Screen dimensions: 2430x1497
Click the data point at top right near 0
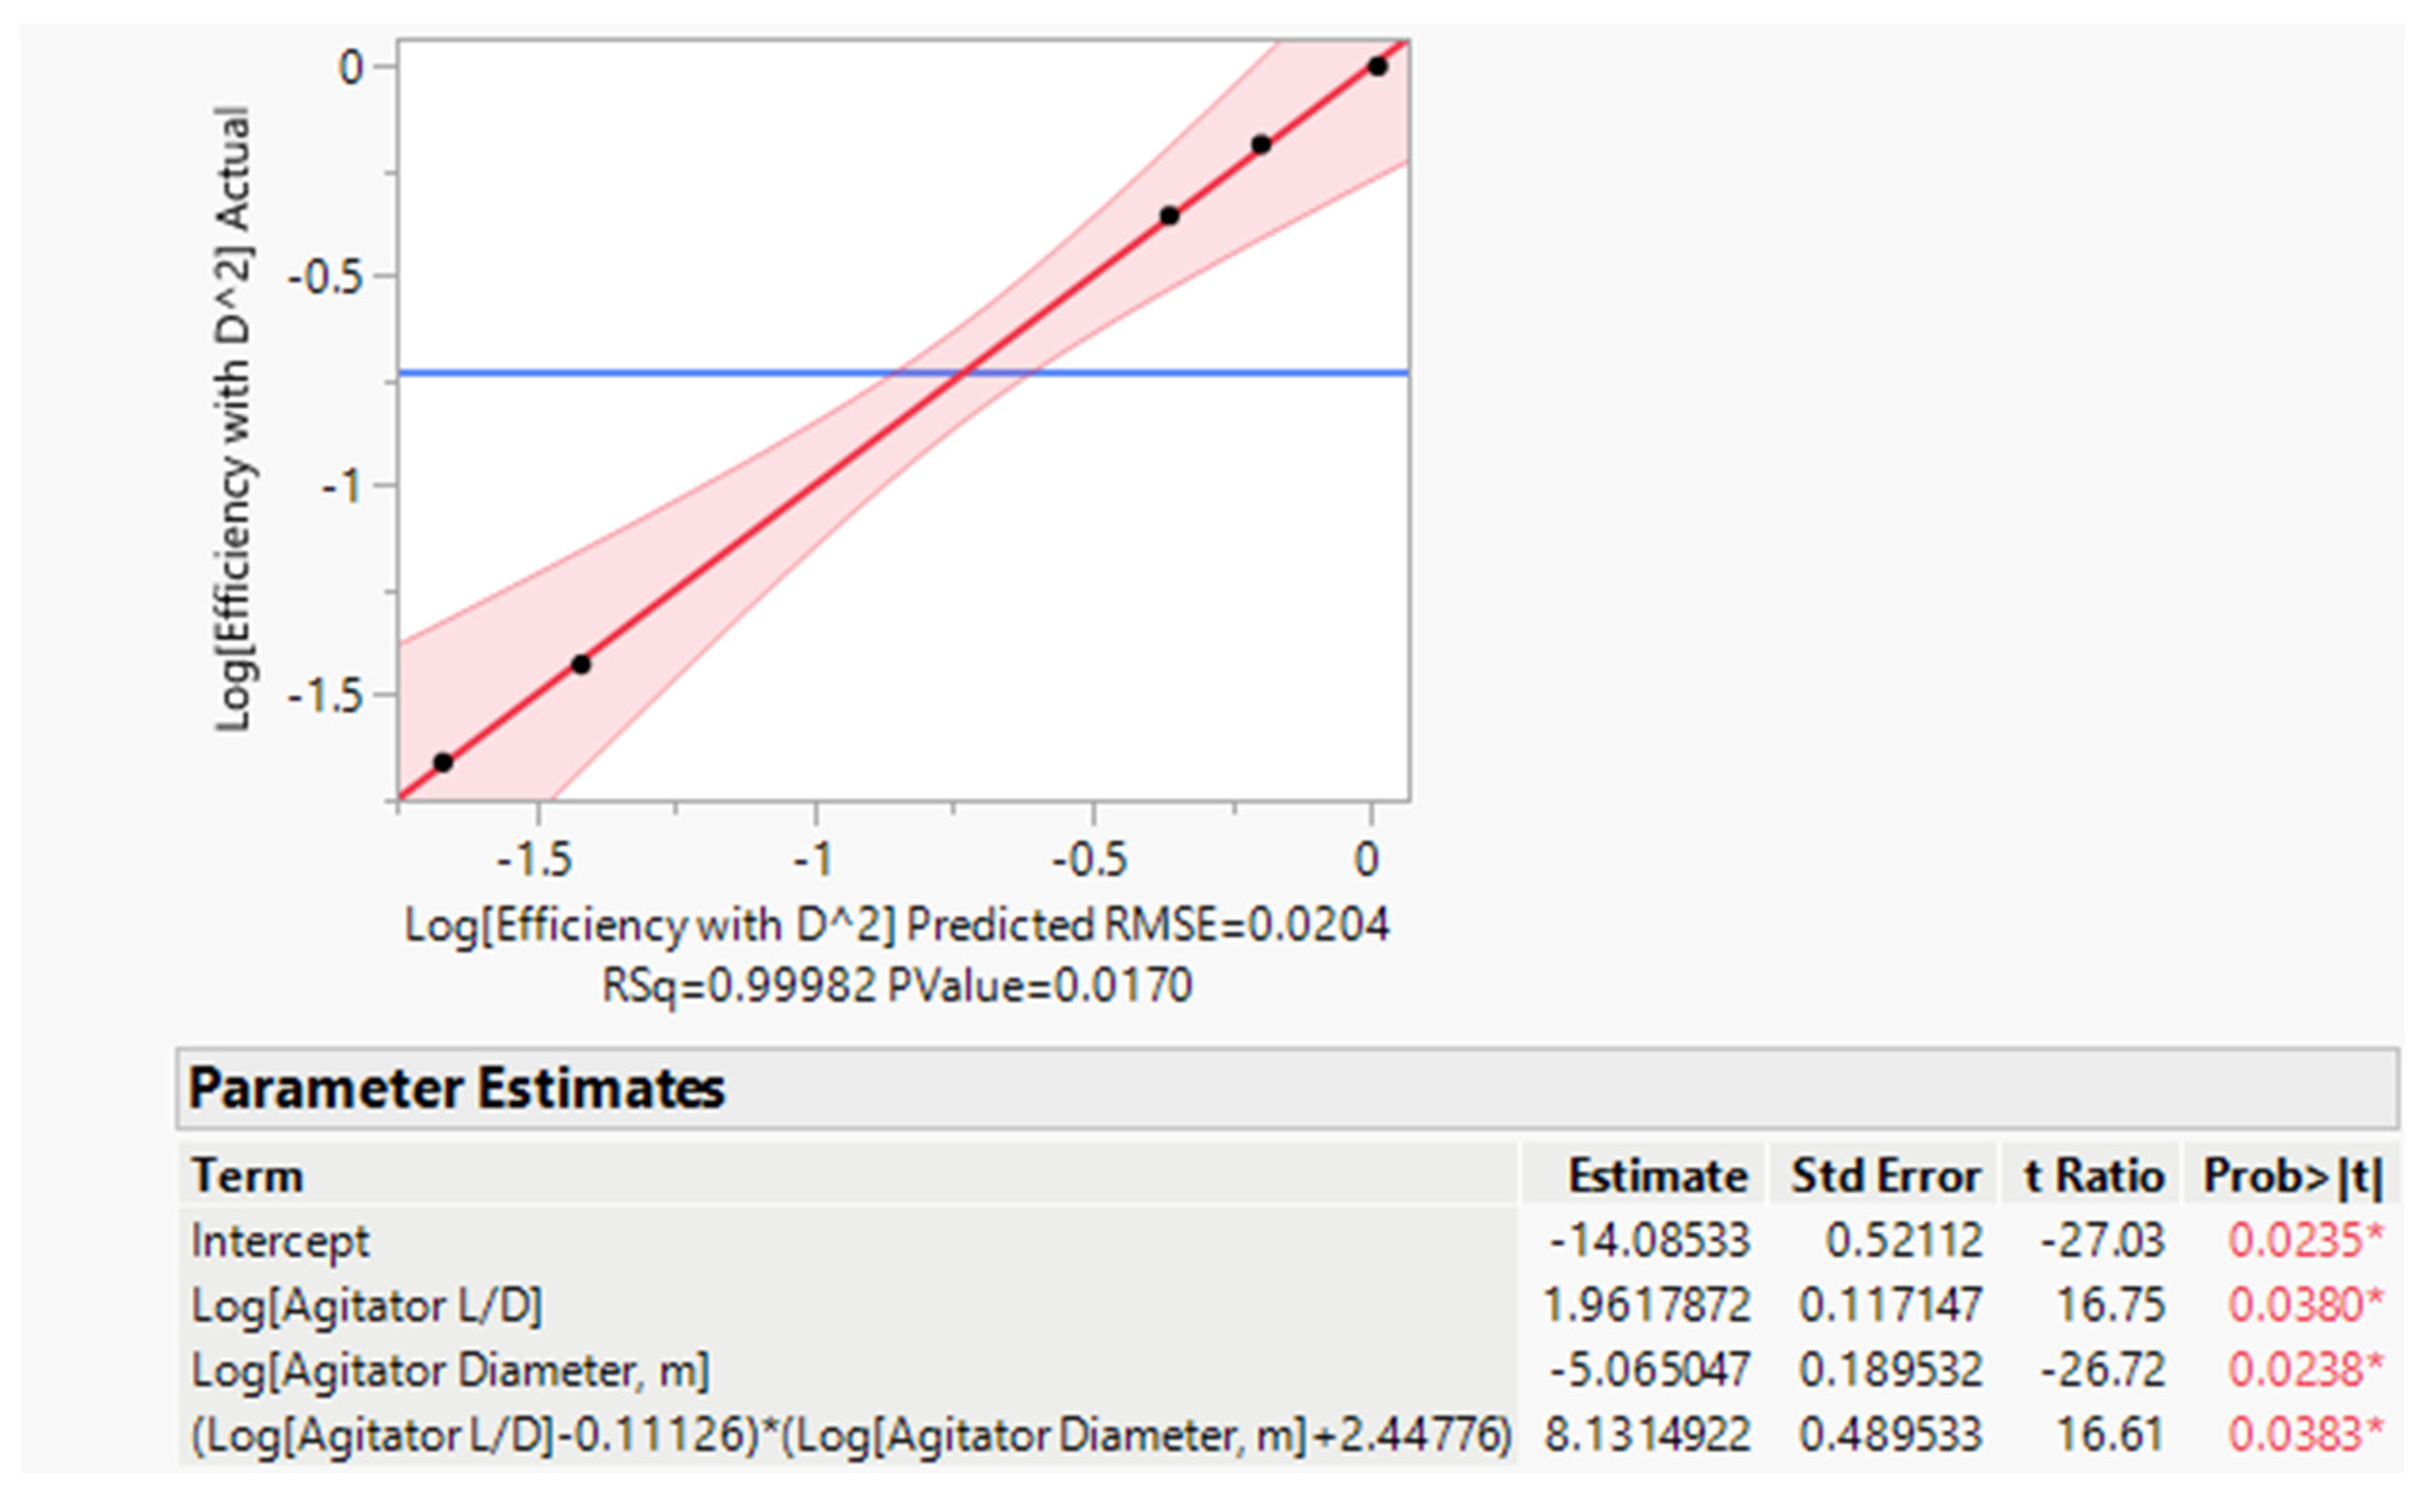coord(1378,66)
